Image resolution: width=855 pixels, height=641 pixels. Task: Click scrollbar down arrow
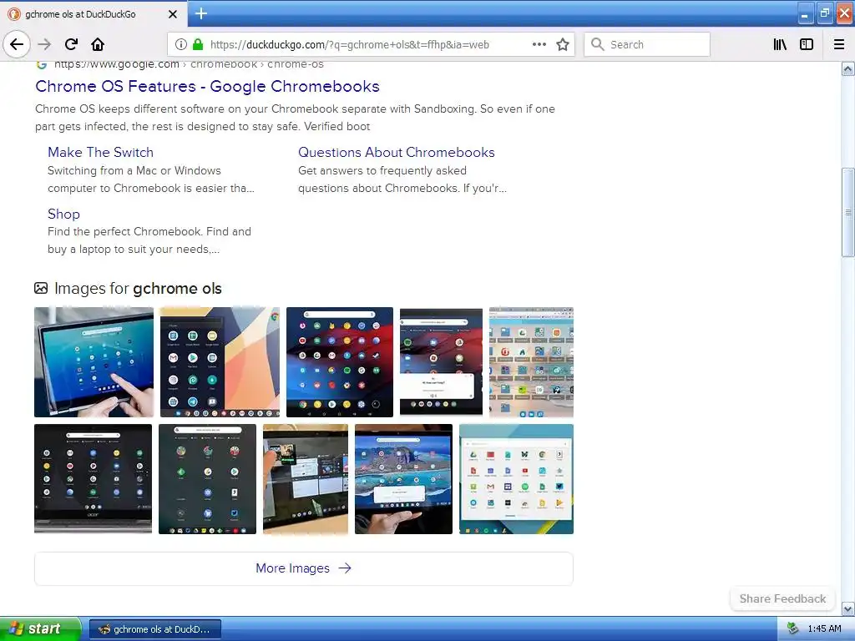coord(847,608)
